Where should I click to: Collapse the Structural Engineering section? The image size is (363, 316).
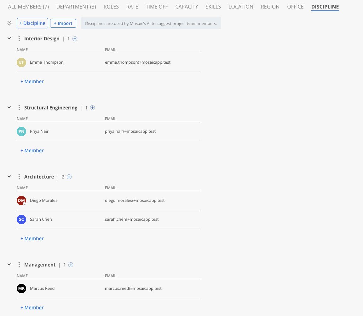pyautogui.click(x=9, y=108)
